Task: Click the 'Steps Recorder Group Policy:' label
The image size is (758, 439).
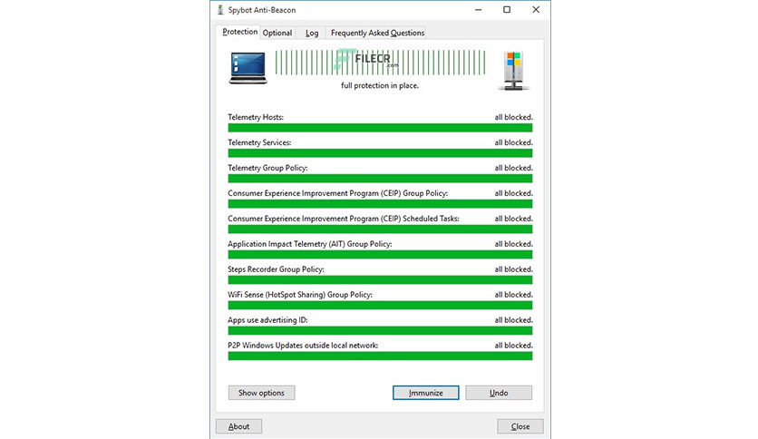Action: click(276, 269)
